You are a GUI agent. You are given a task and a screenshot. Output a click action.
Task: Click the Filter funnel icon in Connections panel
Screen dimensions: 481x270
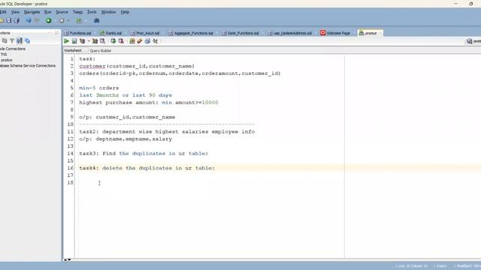(x=12, y=40)
